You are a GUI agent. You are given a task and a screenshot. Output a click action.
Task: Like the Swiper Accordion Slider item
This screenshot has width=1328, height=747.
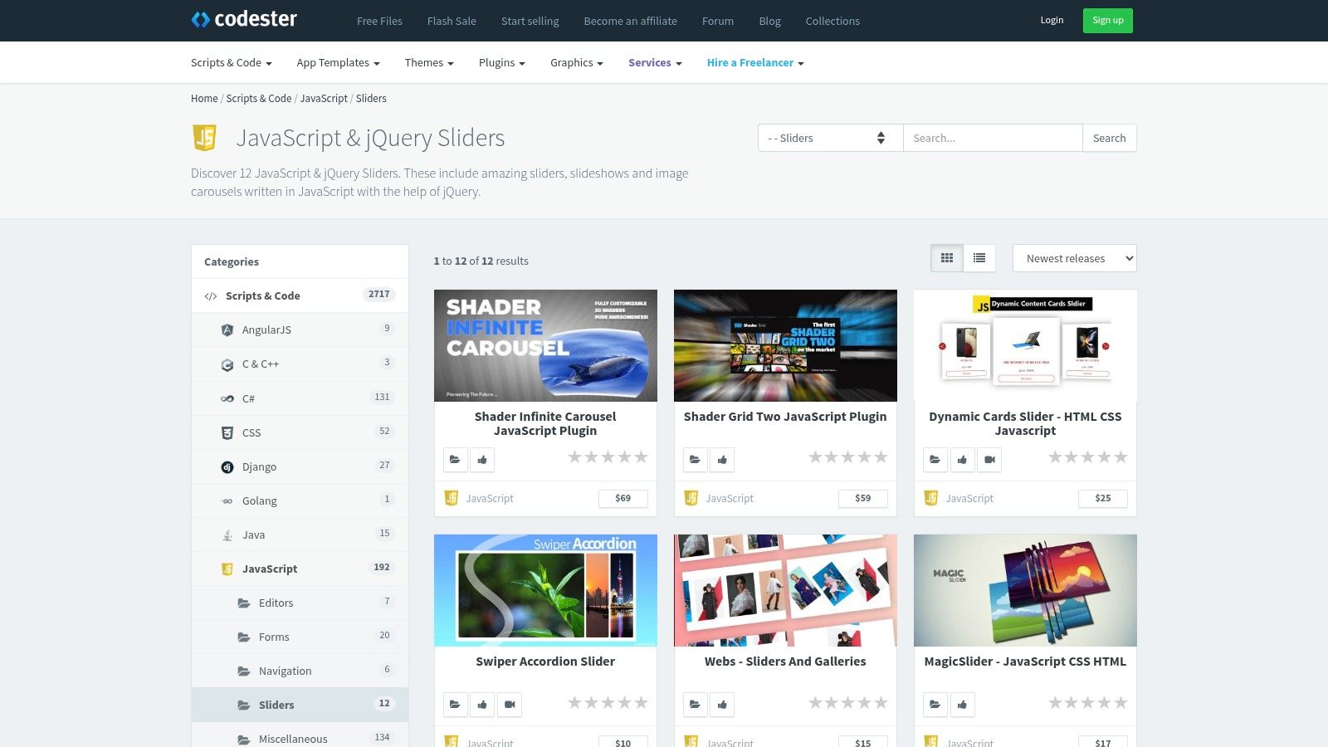point(482,704)
